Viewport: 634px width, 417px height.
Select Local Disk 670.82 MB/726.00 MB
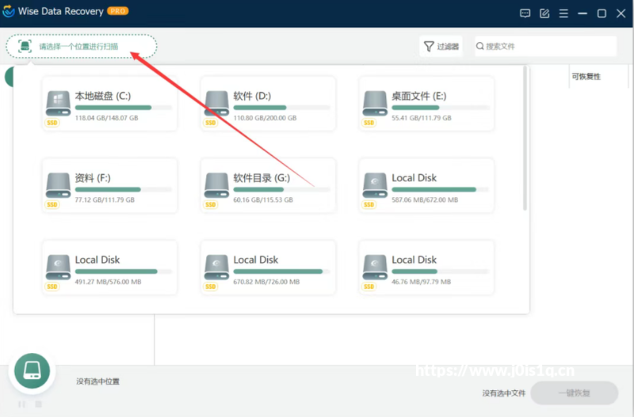tap(268, 267)
